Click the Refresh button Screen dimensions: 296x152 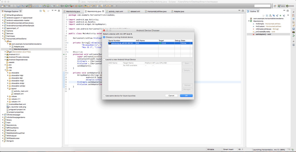pos(187,85)
